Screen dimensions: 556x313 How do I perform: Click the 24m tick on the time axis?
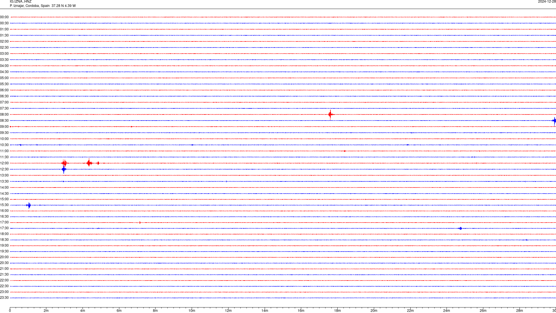pos(447,311)
